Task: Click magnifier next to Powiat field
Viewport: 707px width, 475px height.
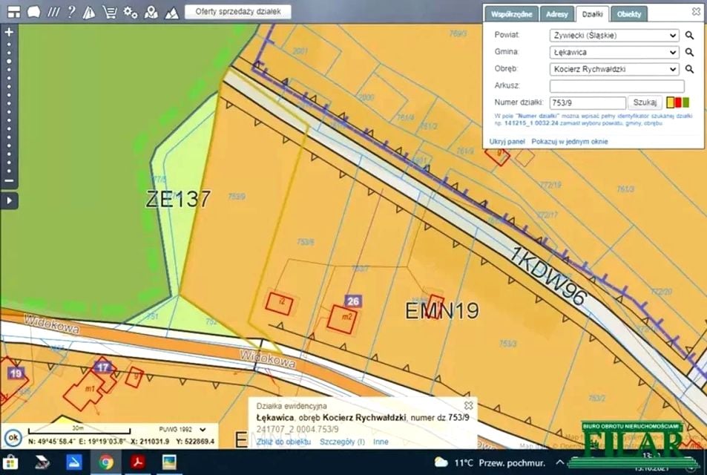Action: pos(689,35)
